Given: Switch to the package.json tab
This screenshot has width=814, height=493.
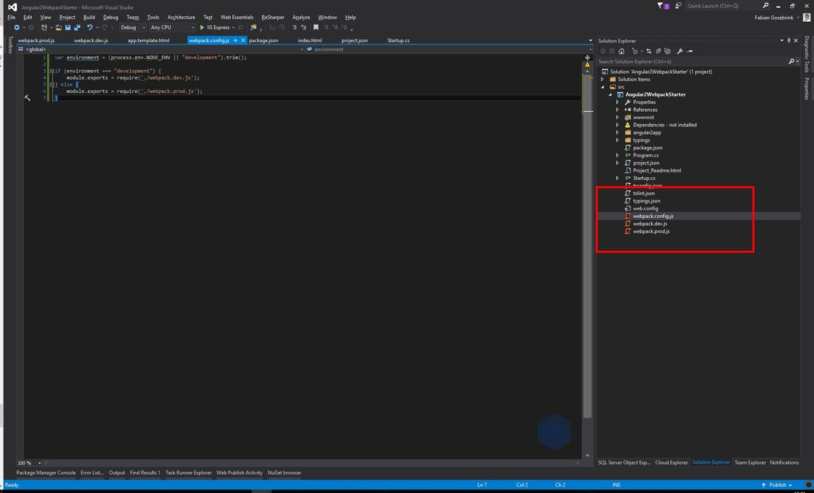Looking at the screenshot, I should point(264,41).
